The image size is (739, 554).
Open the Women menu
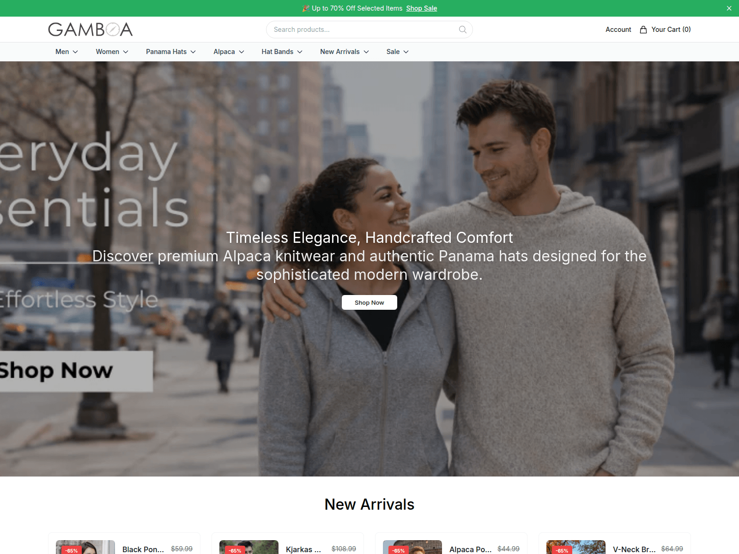[112, 52]
